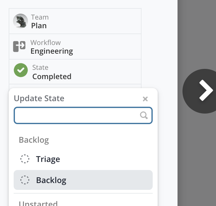Click the Workflow arrow icon
This screenshot has height=206, width=216.
(19, 47)
